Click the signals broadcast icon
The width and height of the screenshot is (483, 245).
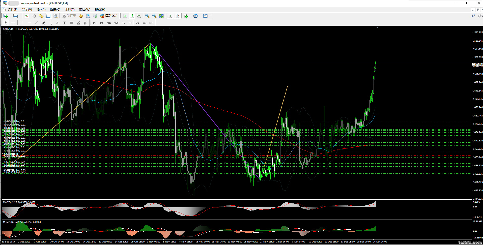95,16
